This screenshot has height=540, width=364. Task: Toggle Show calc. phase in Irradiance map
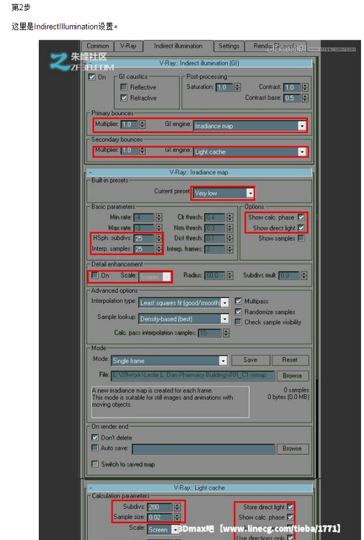301,217
